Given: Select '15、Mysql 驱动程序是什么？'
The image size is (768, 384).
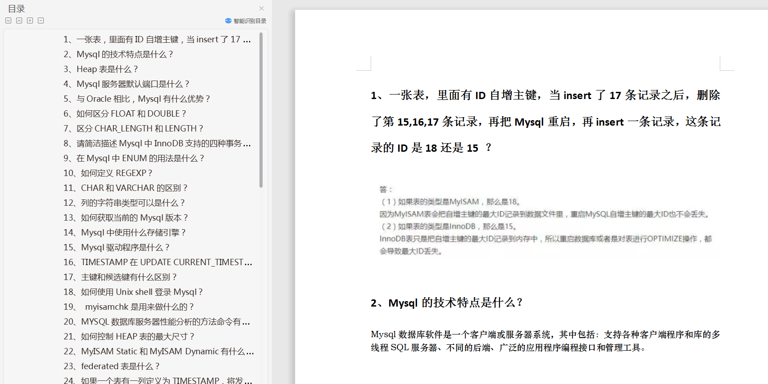Looking at the screenshot, I should 116,248.
